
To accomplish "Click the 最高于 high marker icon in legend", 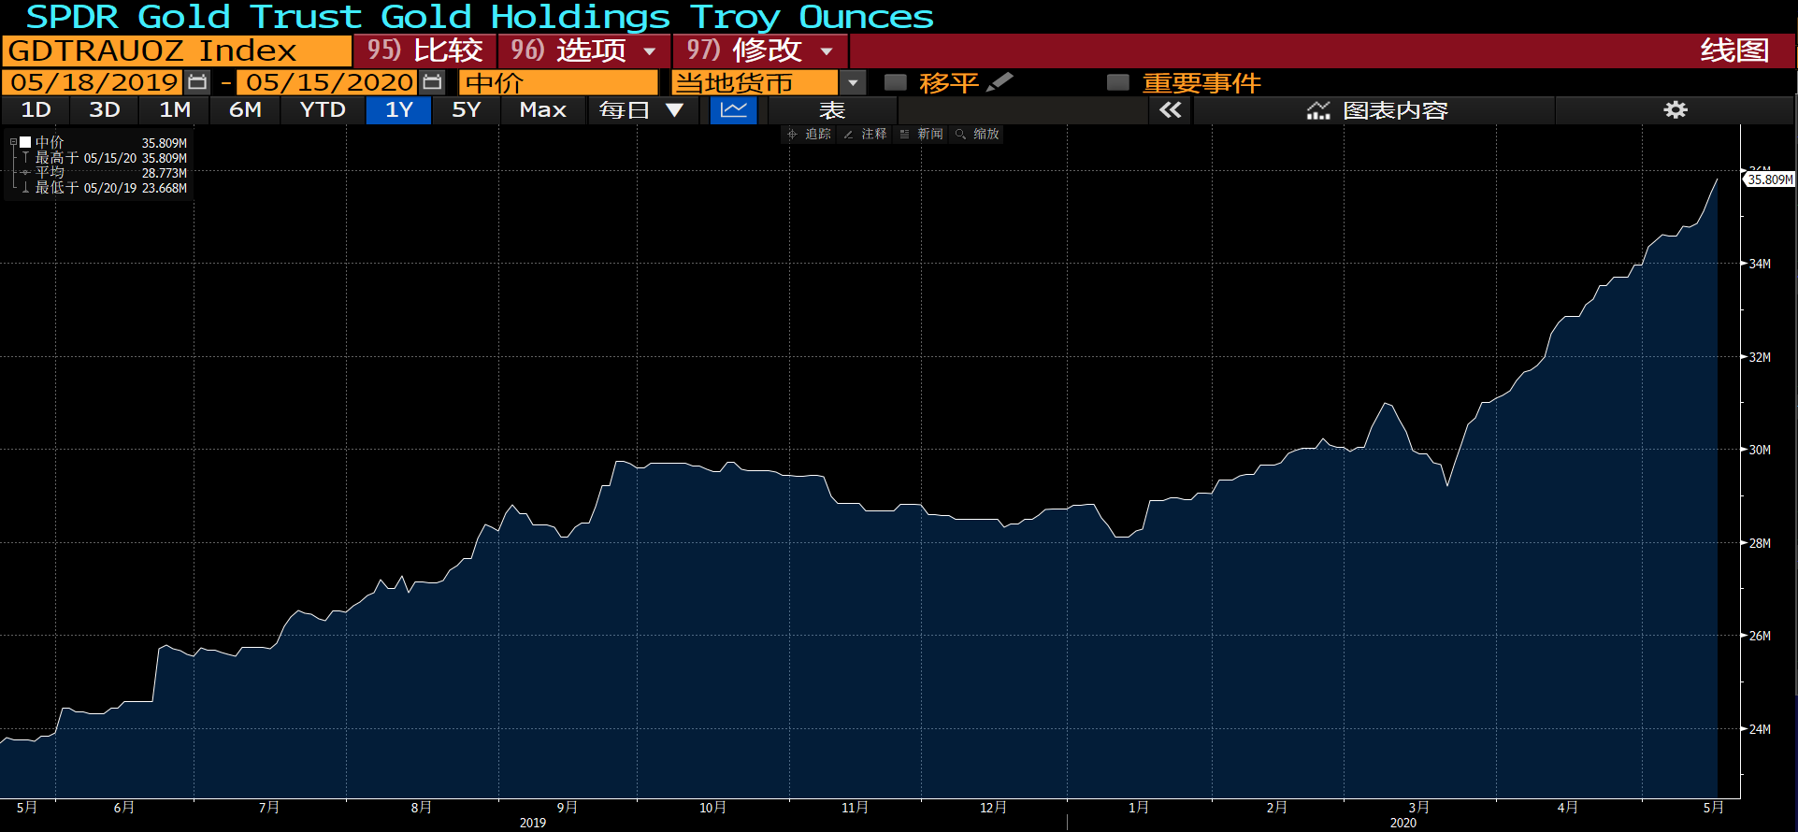I will tap(25, 158).
